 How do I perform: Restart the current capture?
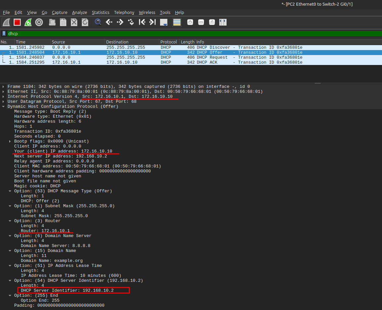click(28, 23)
